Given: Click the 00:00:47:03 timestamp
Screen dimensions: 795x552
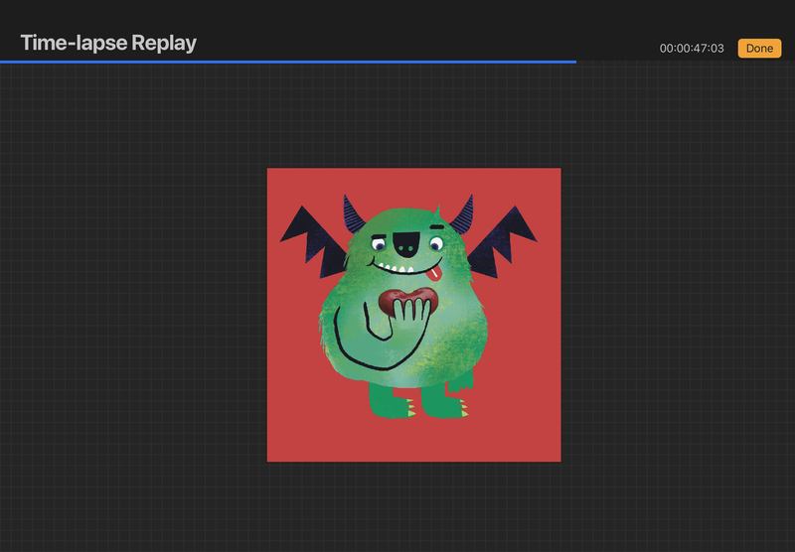Looking at the screenshot, I should click(x=692, y=49).
